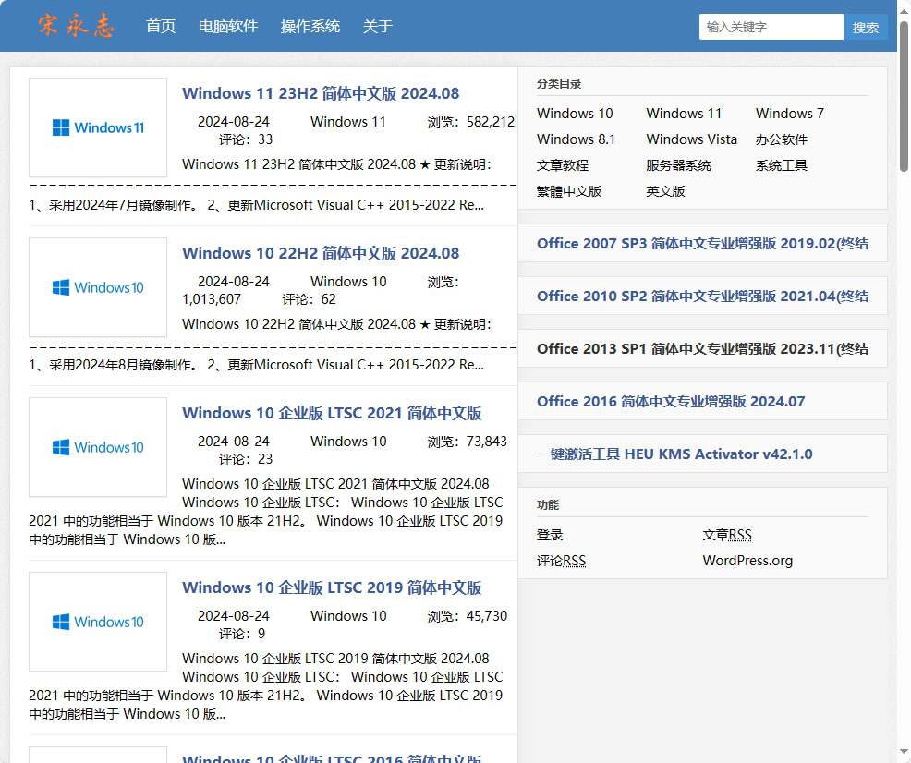911x763 pixels.
Task: Open the 电脑软件 navigation menu
Action: [x=228, y=27]
